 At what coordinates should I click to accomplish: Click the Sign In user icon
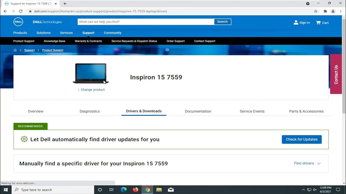point(296,23)
